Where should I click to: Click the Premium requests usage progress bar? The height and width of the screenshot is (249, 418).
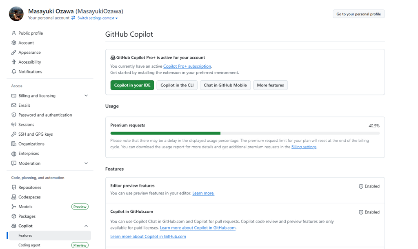[x=245, y=133]
